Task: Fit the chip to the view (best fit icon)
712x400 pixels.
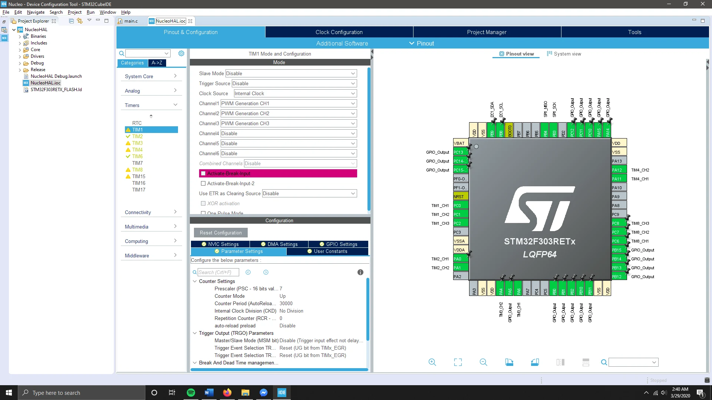Action: (x=458, y=362)
